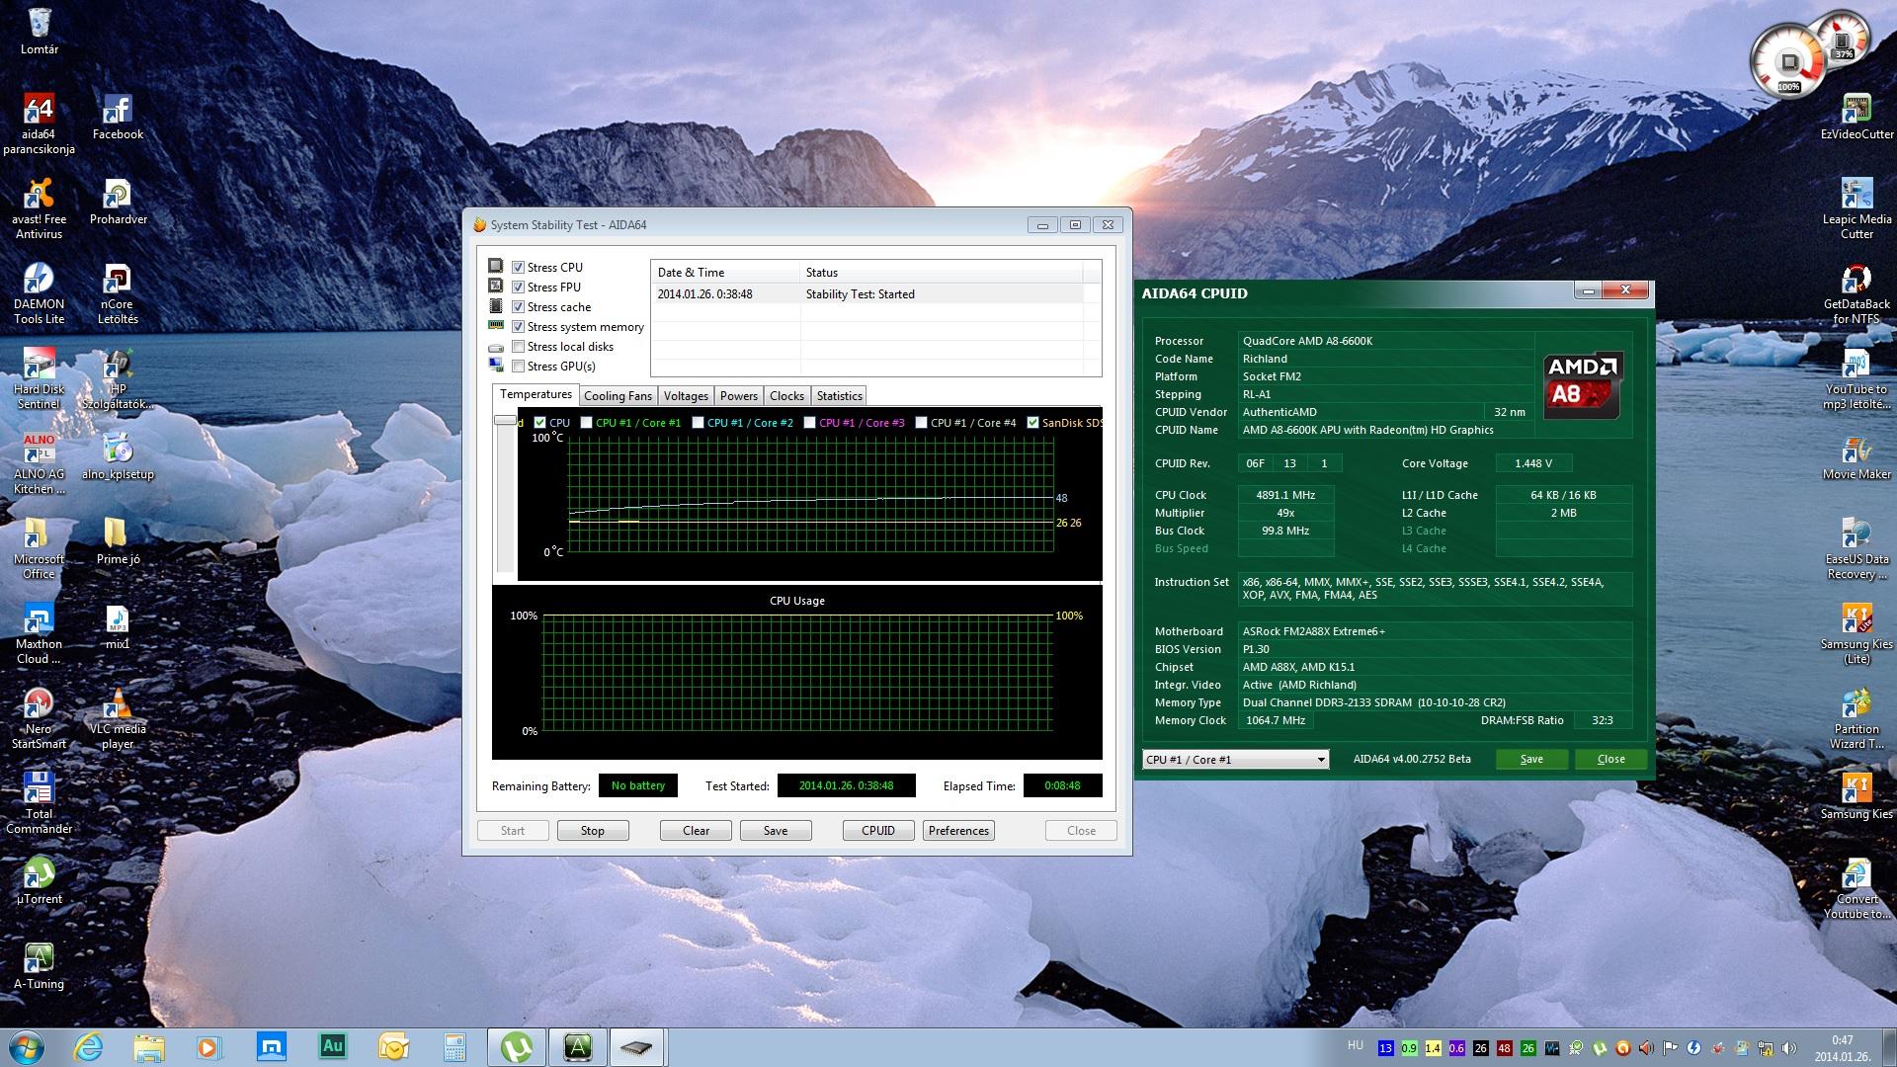Open Adobe Audition taskbar icon
The height and width of the screenshot is (1067, 1897).
pyautogui.click(x=332, y=1046)
